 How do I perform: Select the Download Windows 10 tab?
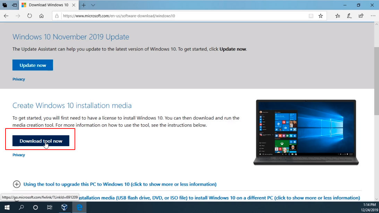point(49,5)
